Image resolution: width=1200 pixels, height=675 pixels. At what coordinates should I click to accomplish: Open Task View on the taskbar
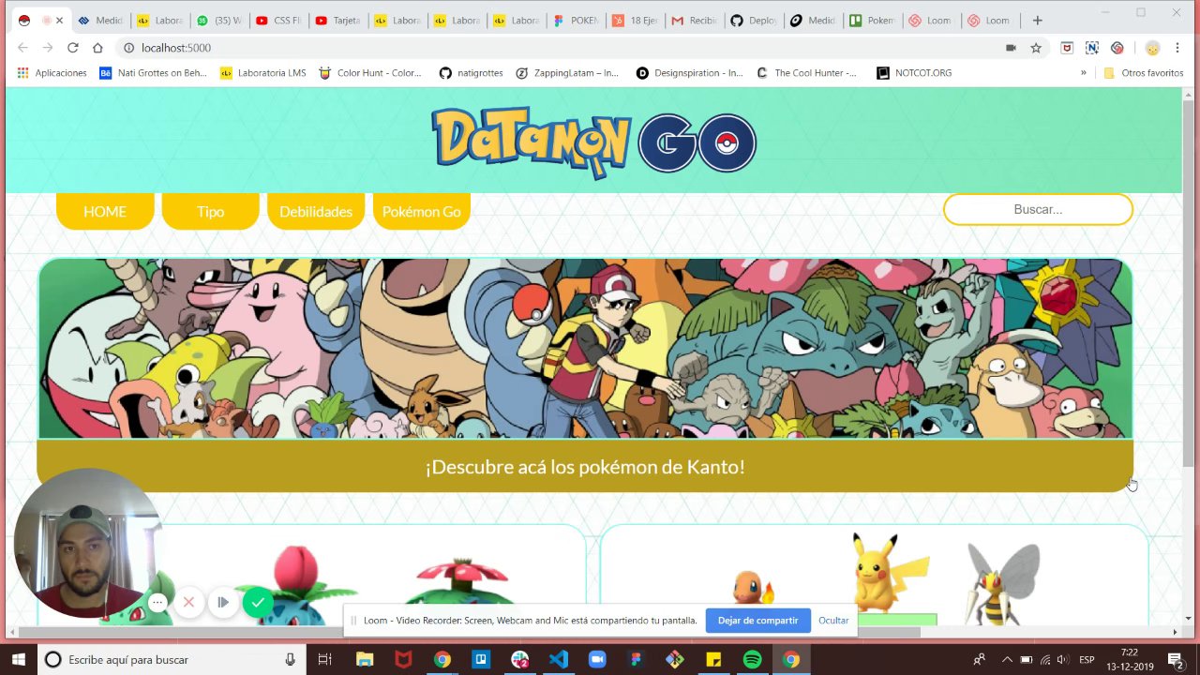coord(324,659)
